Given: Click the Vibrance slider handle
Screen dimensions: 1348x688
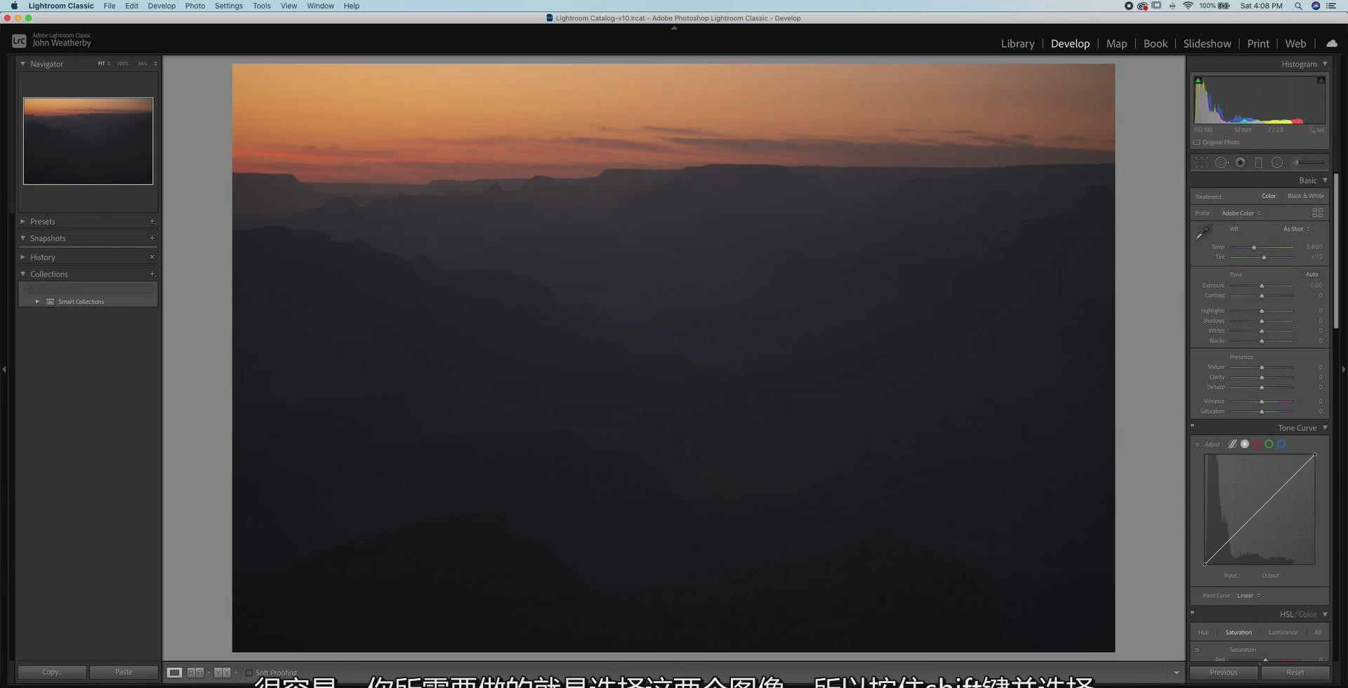Looking at the screenshot, I should coord(1262,402).
